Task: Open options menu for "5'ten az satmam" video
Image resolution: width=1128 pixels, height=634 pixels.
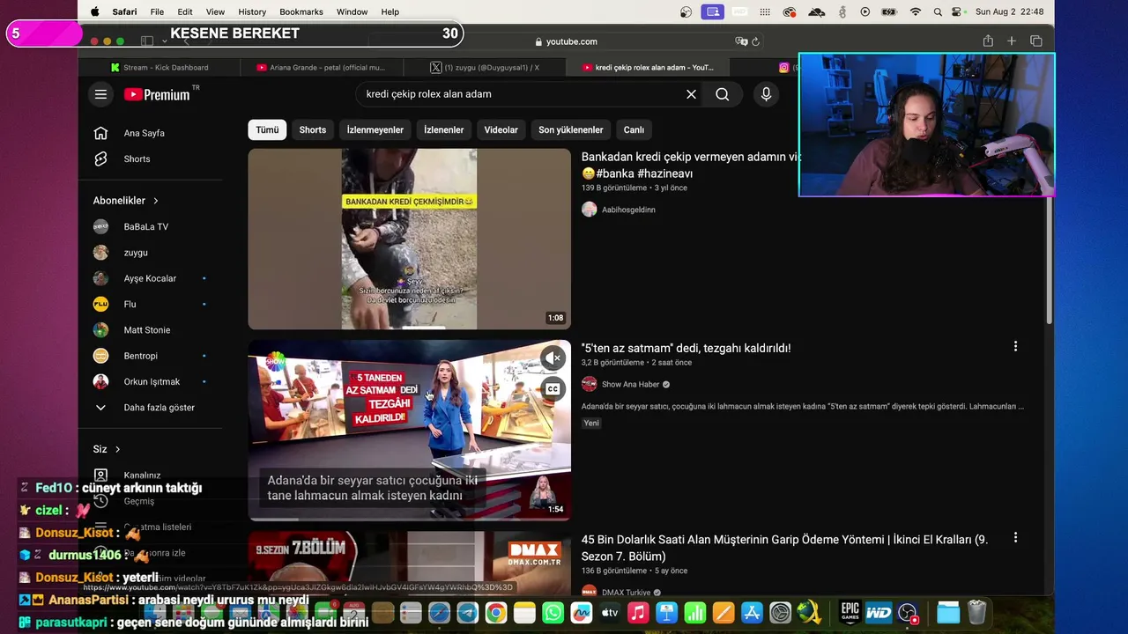Action: tap(1015, 347)
